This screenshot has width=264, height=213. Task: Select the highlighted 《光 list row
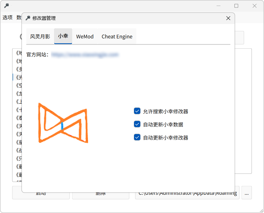coord(17,77)
